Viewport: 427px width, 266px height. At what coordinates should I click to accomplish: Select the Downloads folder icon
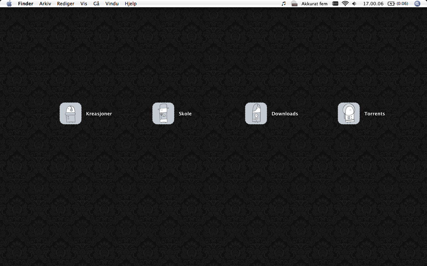256,113
